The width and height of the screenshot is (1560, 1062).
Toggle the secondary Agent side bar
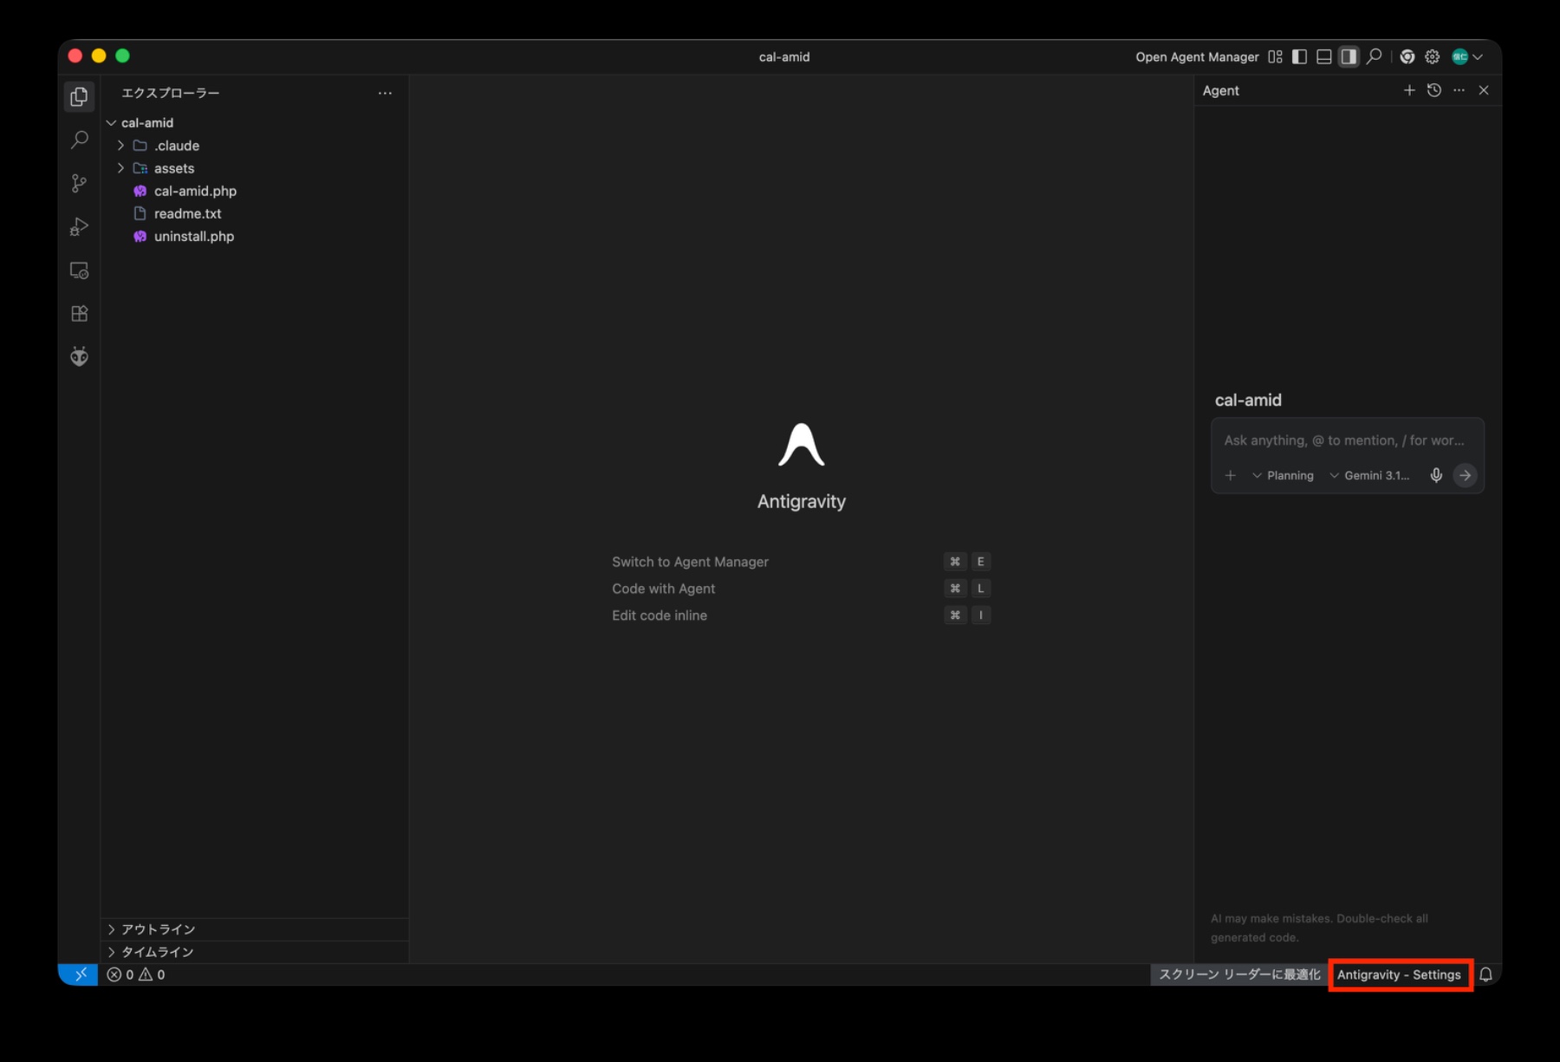point(1349,56)
